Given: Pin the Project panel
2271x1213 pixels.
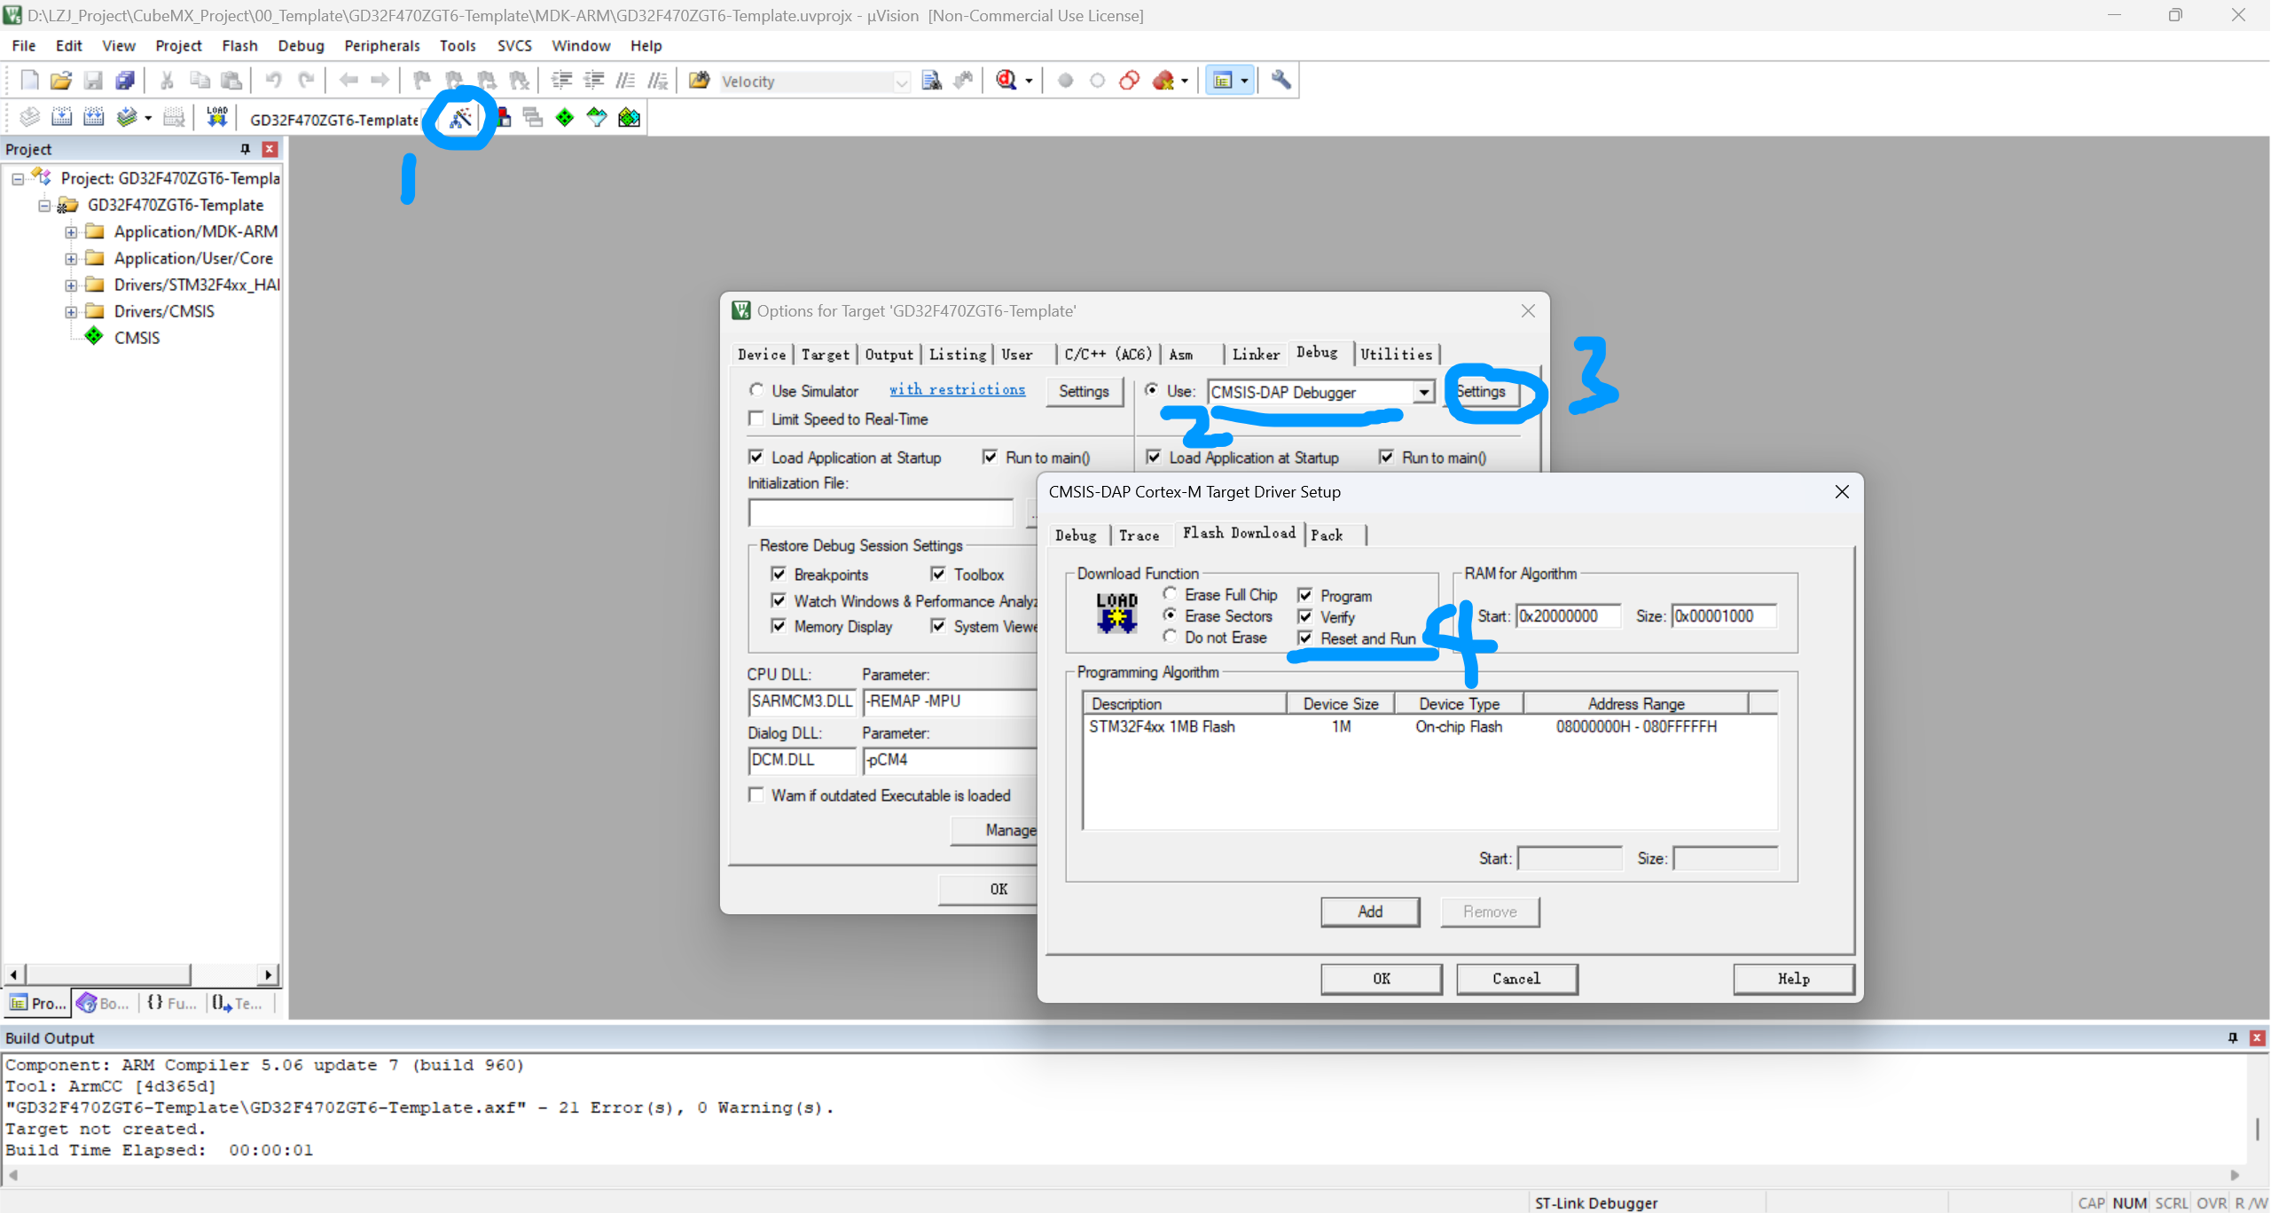Looking at the screenshot, I should tap(246, 149).
